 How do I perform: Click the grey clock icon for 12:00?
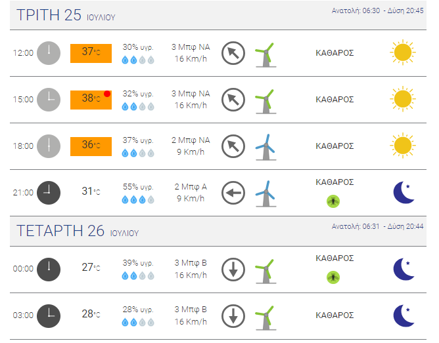[49, 53]
